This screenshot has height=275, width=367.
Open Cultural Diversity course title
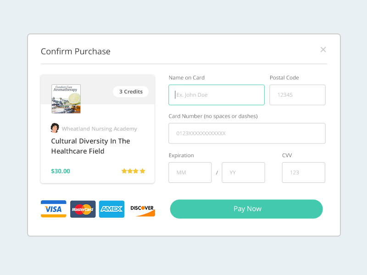[90, 146]
